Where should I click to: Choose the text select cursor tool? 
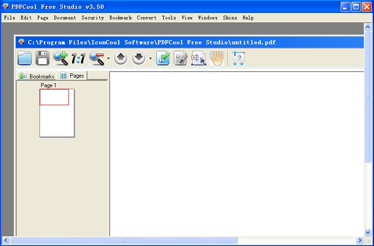199,58
